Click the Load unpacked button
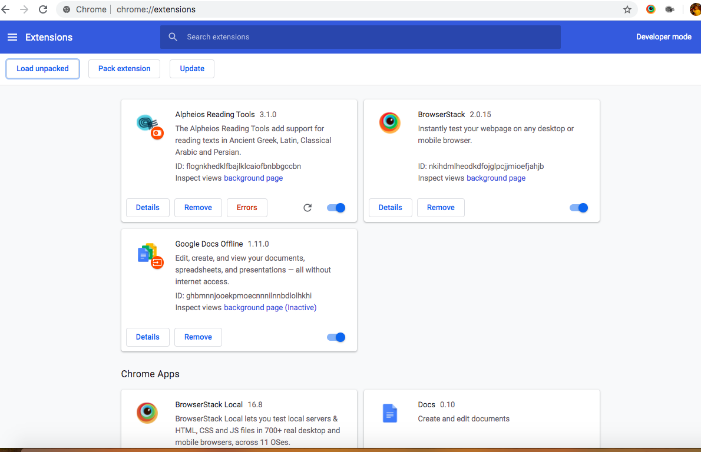This screenshot has height=452, width=701. 42,68
